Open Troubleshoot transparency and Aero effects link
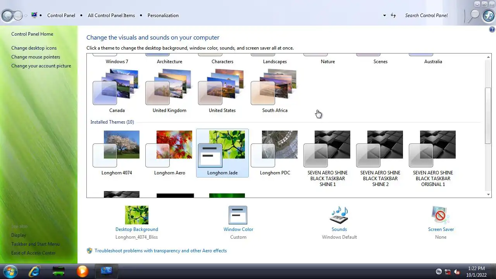The height and width of the screenshot is (279, 496). pos(160,251)
